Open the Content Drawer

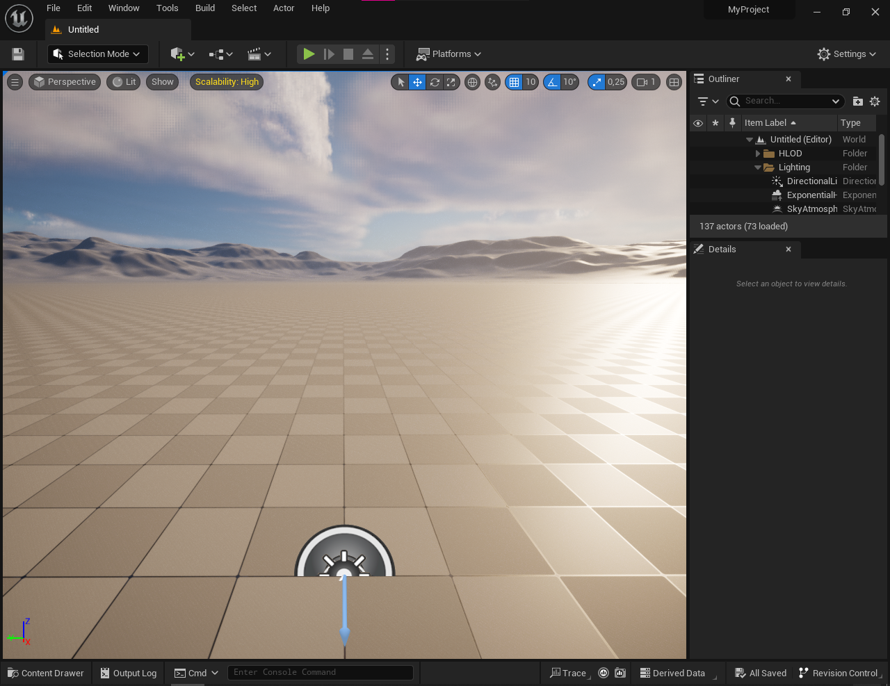[x=46, y=673]
